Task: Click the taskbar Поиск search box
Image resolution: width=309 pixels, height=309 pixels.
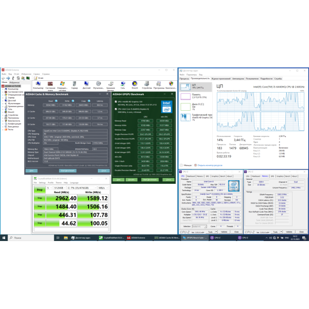Action: tap(30, 238)
